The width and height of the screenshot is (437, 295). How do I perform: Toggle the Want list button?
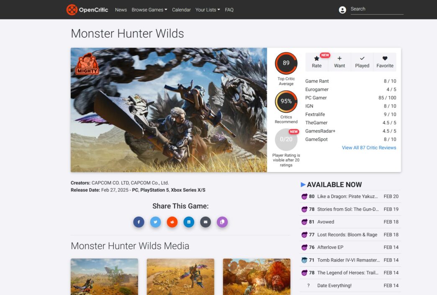click(339, 62)
